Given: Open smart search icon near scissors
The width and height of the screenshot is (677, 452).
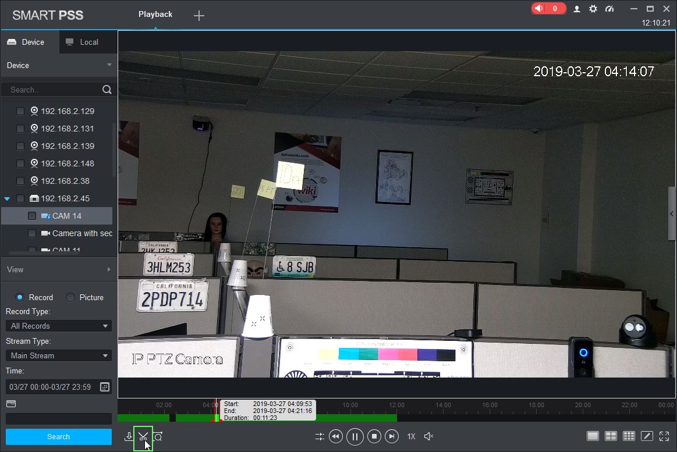Looking at the screenshot, I should [x=158, y=436].
